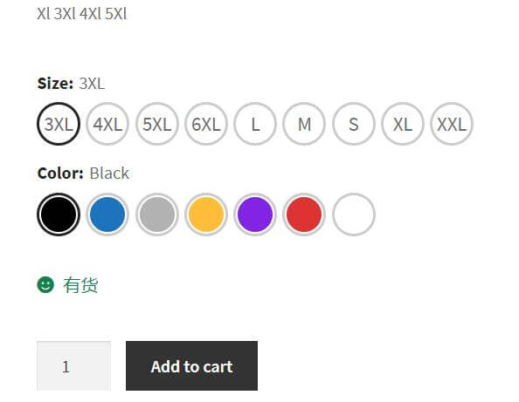Select size M
Image resolution: width=519 pixels, height=402 pixels.
(x=304, y=124)
